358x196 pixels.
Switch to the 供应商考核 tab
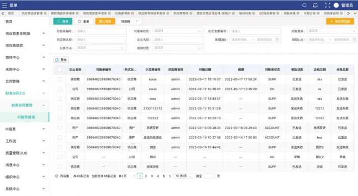click(180, 13)
